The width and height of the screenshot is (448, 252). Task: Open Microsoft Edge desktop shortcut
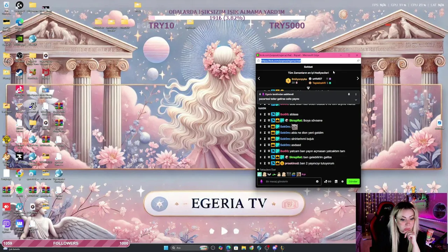coord(19,24)
